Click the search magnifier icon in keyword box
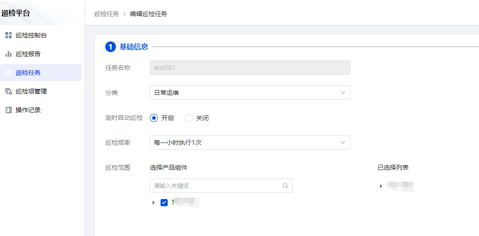Image resolution: width=479 pixels, height=236 pixels. pyautogui.click(x=285, y=186)
